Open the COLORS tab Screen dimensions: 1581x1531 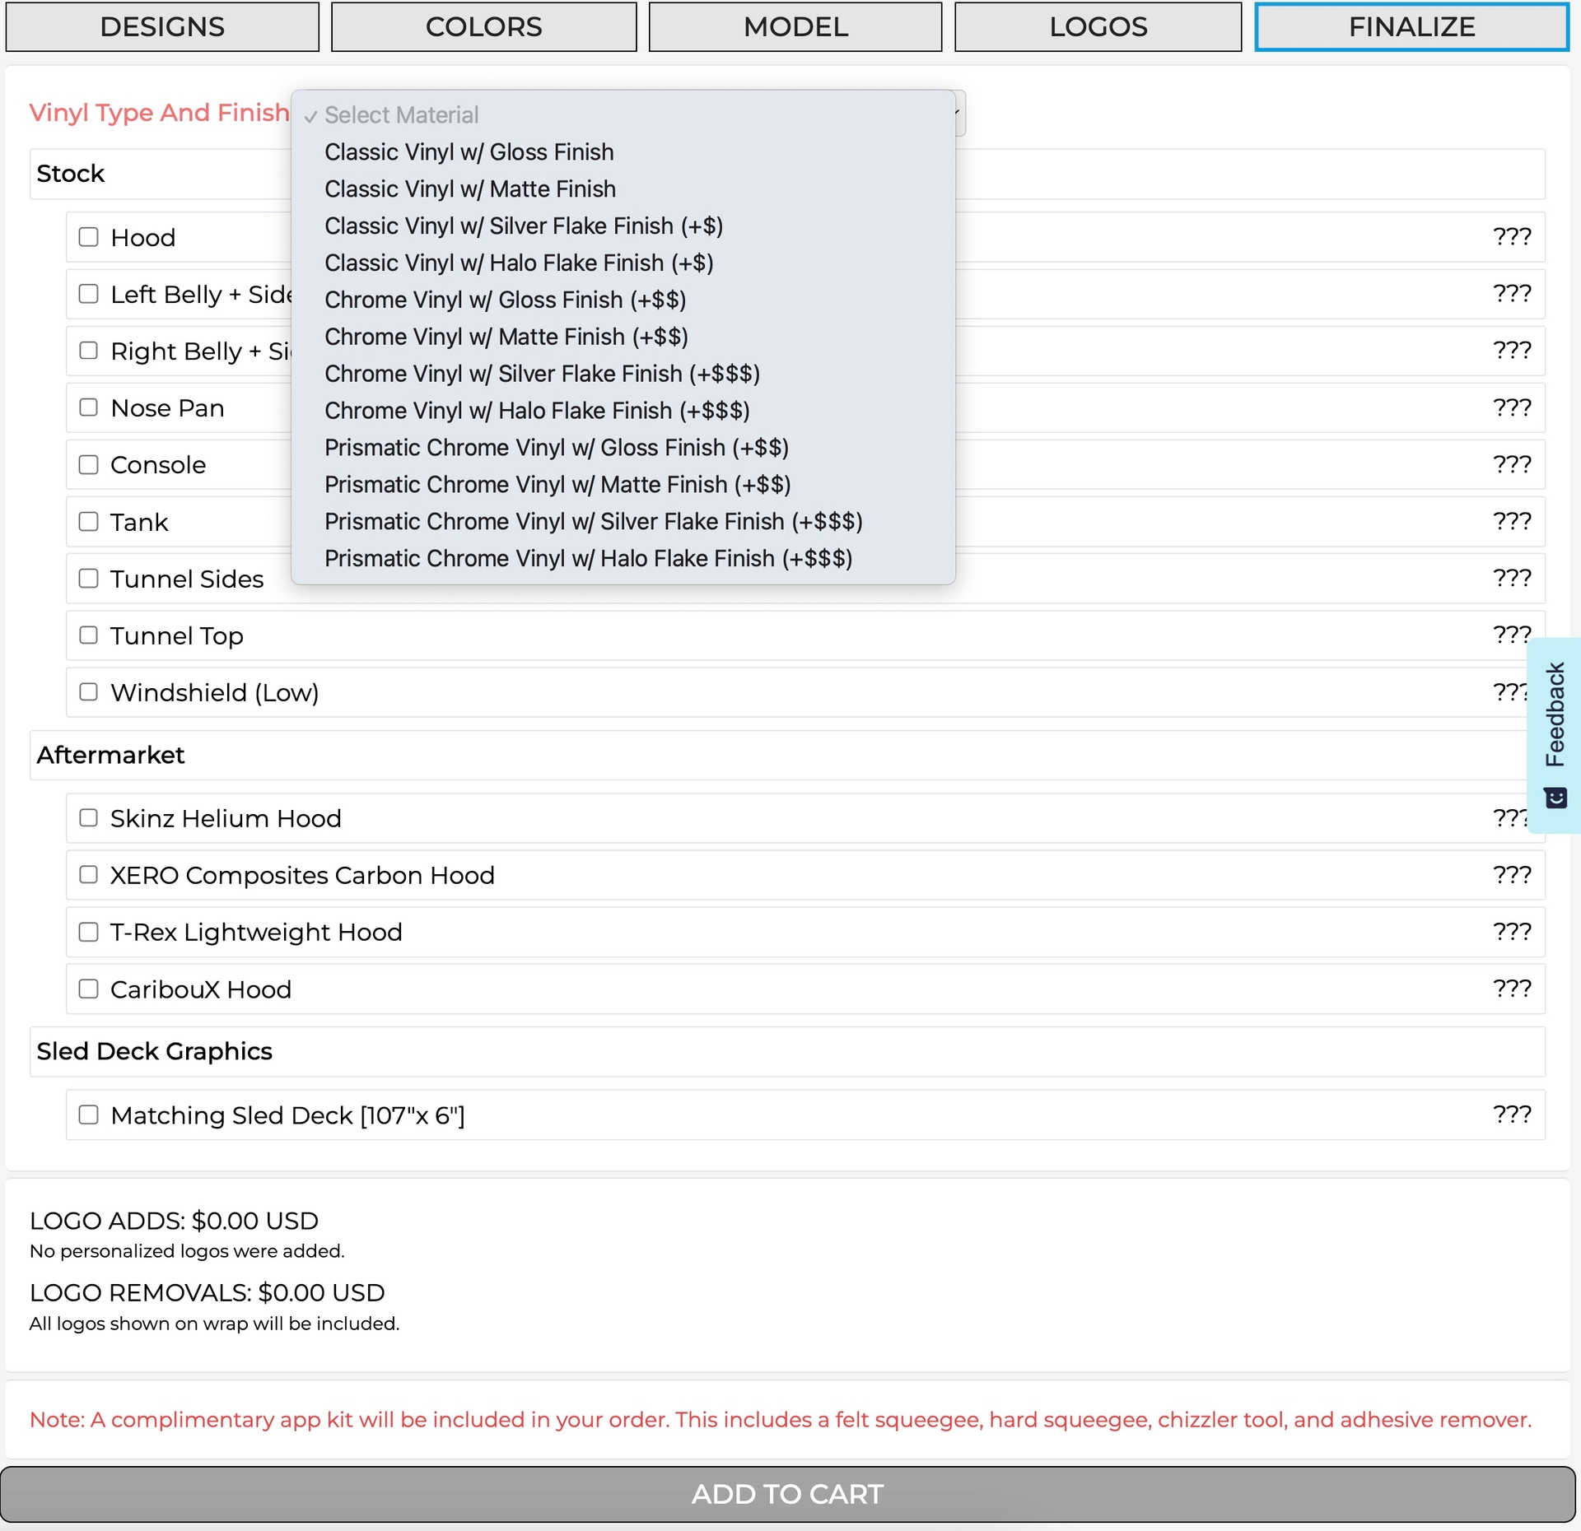(x=483, y=27)
